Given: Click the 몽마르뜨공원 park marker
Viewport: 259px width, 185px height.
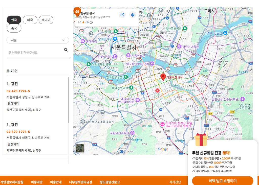Looking at the screenshot, I should (x=131, y=87).
